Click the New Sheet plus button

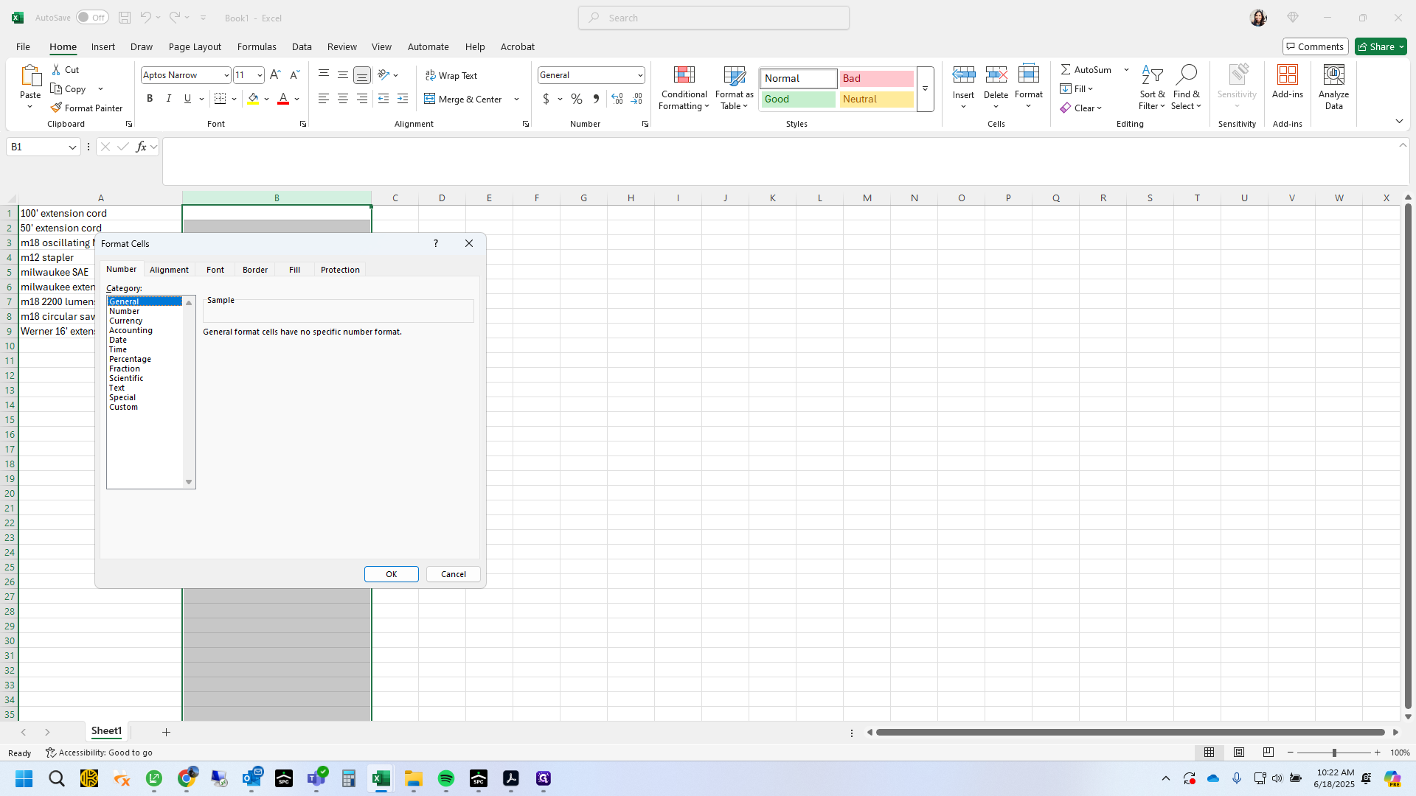(166, 732)
